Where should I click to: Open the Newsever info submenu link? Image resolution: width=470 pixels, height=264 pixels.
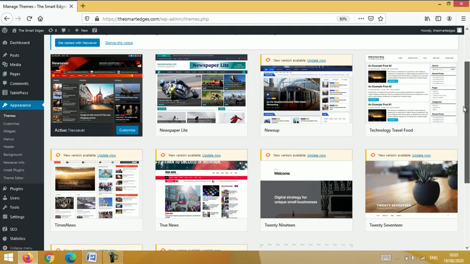(x=14, y=162)
